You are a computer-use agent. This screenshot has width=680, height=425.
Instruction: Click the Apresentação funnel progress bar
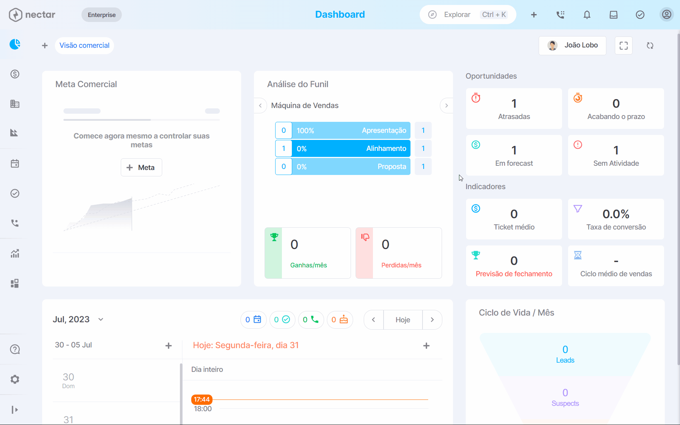pyautogui.click(x=351, y=130)
